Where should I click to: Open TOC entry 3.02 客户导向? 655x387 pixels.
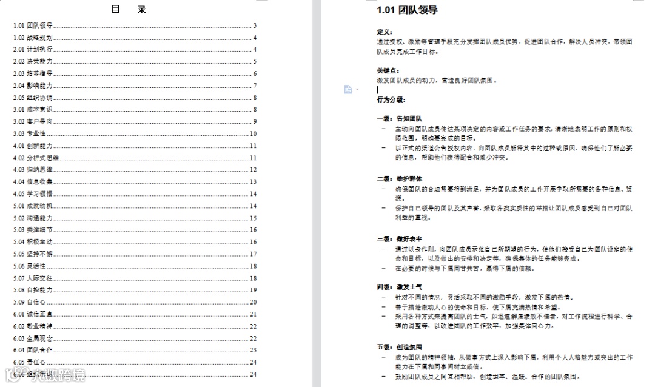135,121
